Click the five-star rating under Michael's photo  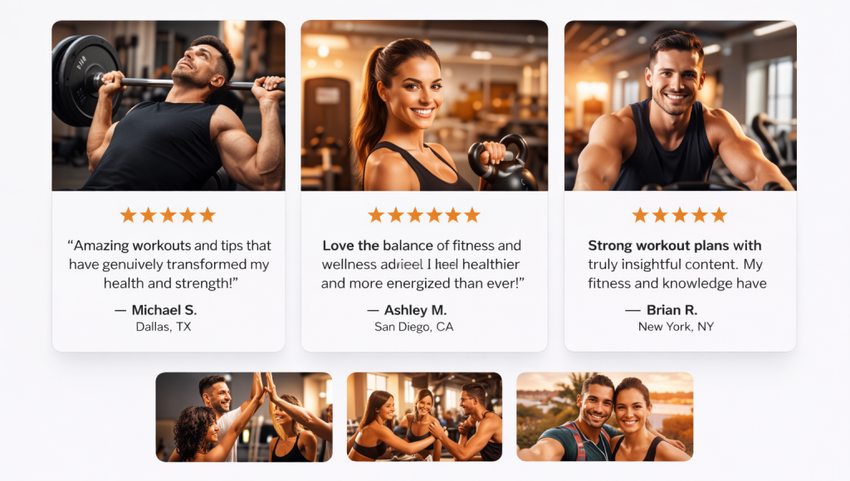pos(168,215)
